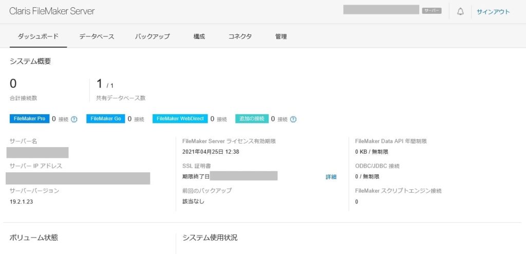The image size is (526, 254).
Task: Click the Claris FileMaker Server title
Action: pyautogui.click(x=52, y=11)
